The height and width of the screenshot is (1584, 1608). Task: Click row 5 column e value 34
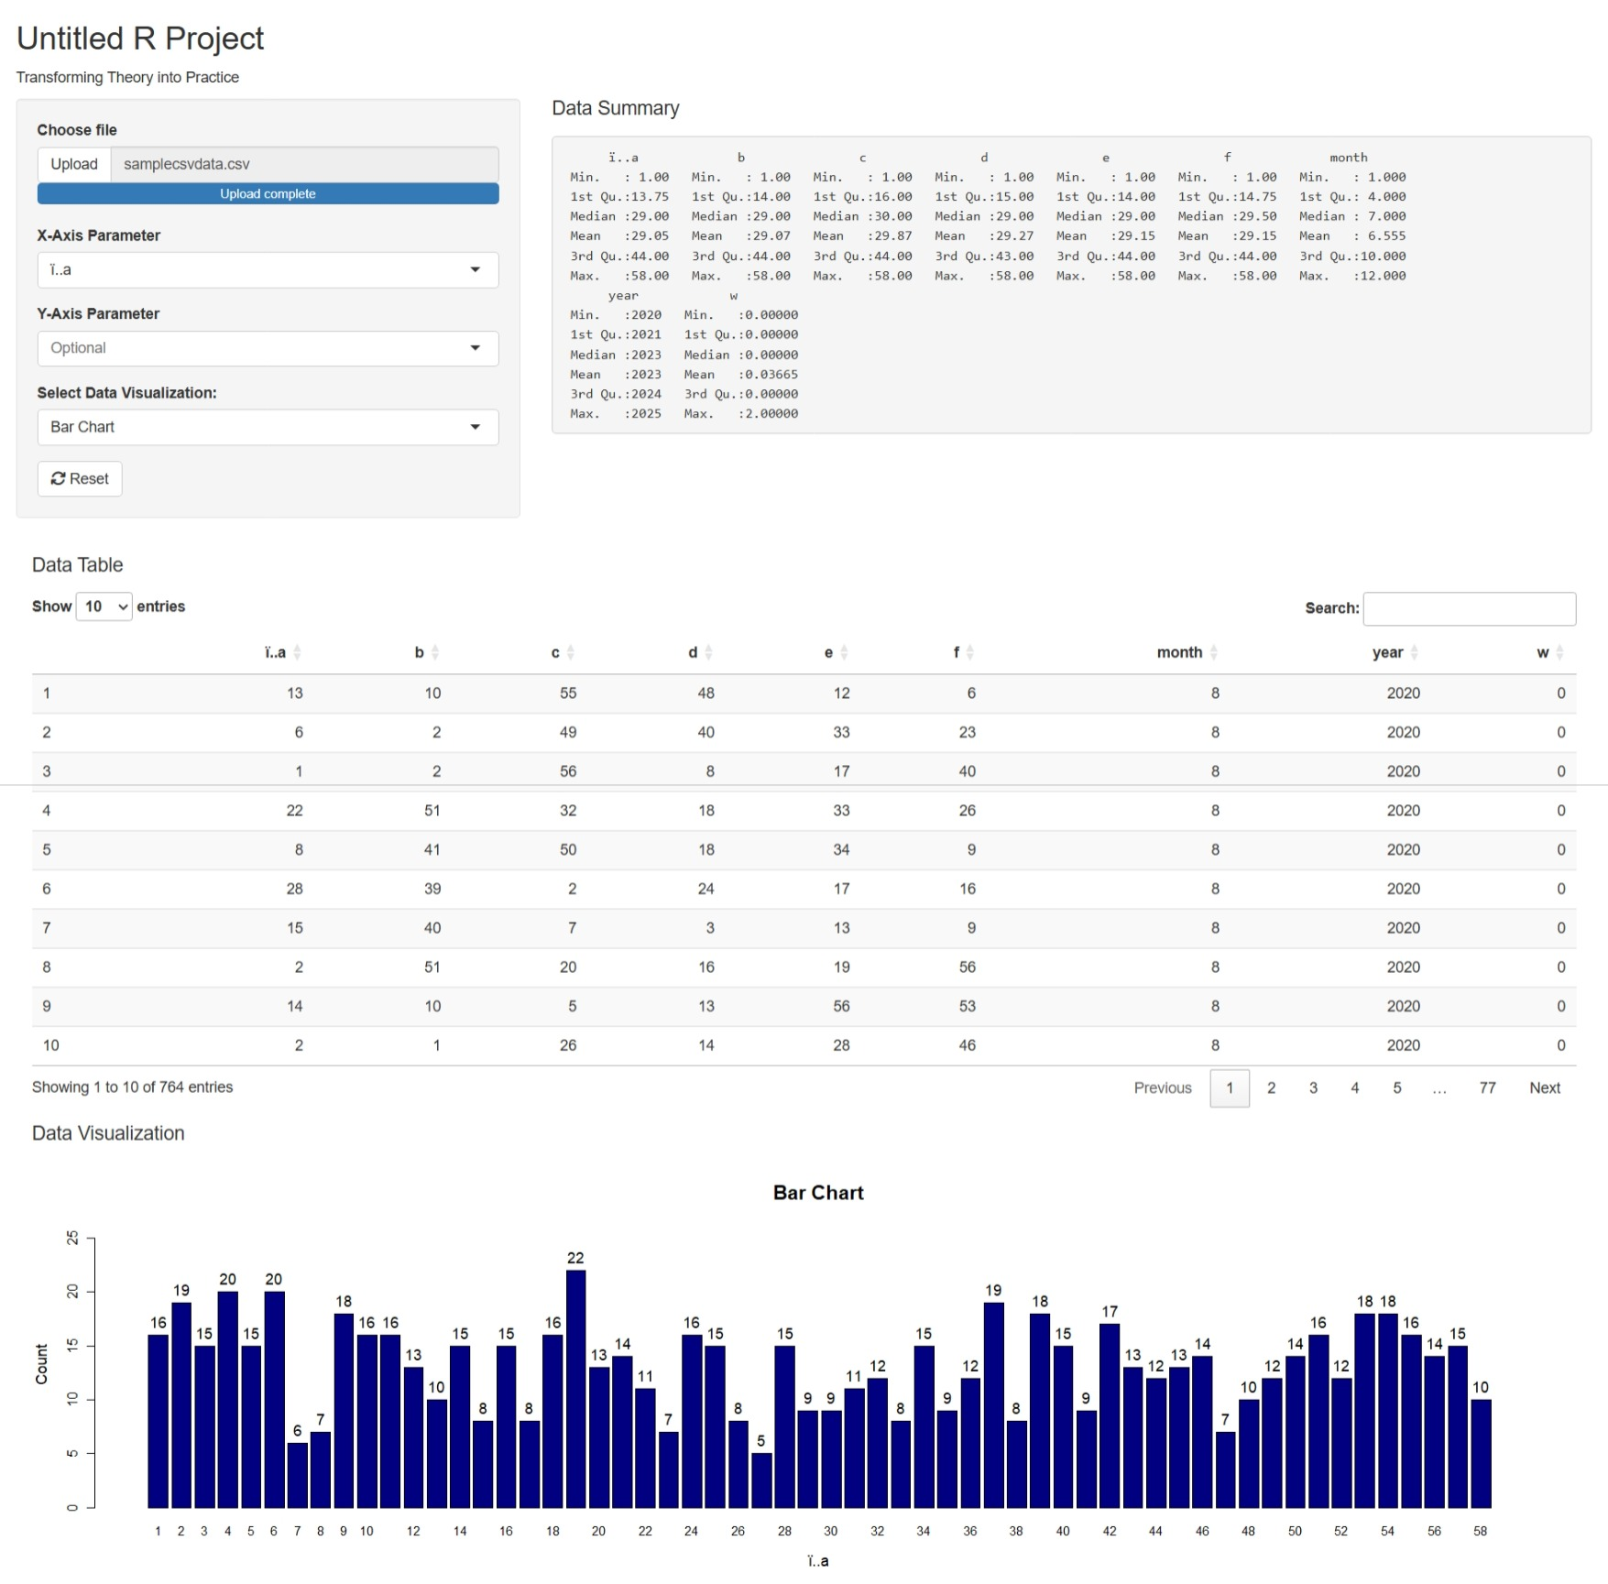point(841,849)
